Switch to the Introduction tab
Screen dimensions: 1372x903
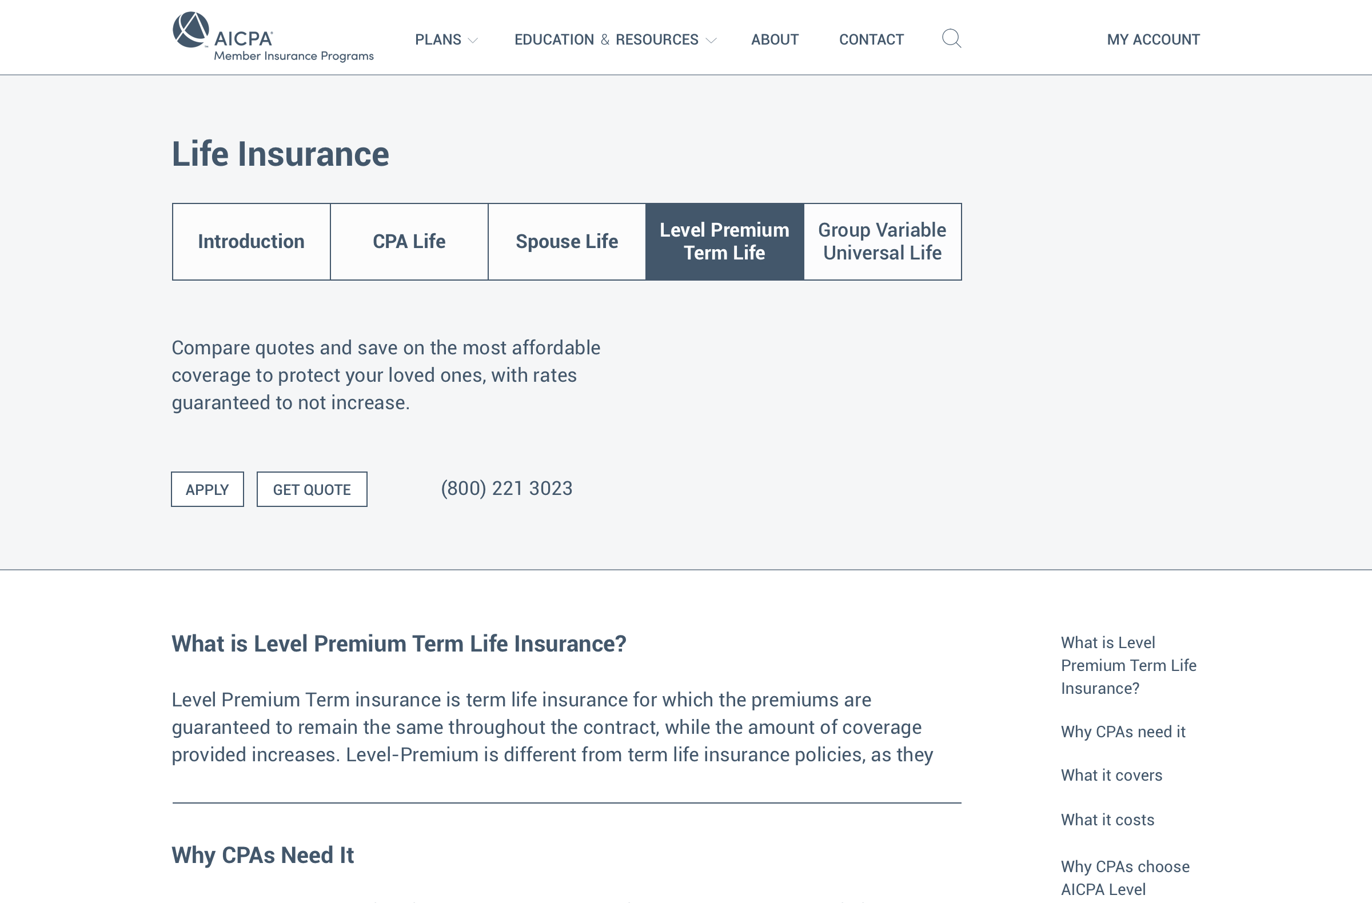252,241
